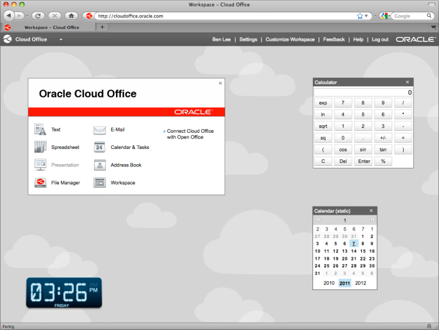Screen dimensions: 439x330
Task: Open the list all tabs dropdown
Action: point(433,27)
